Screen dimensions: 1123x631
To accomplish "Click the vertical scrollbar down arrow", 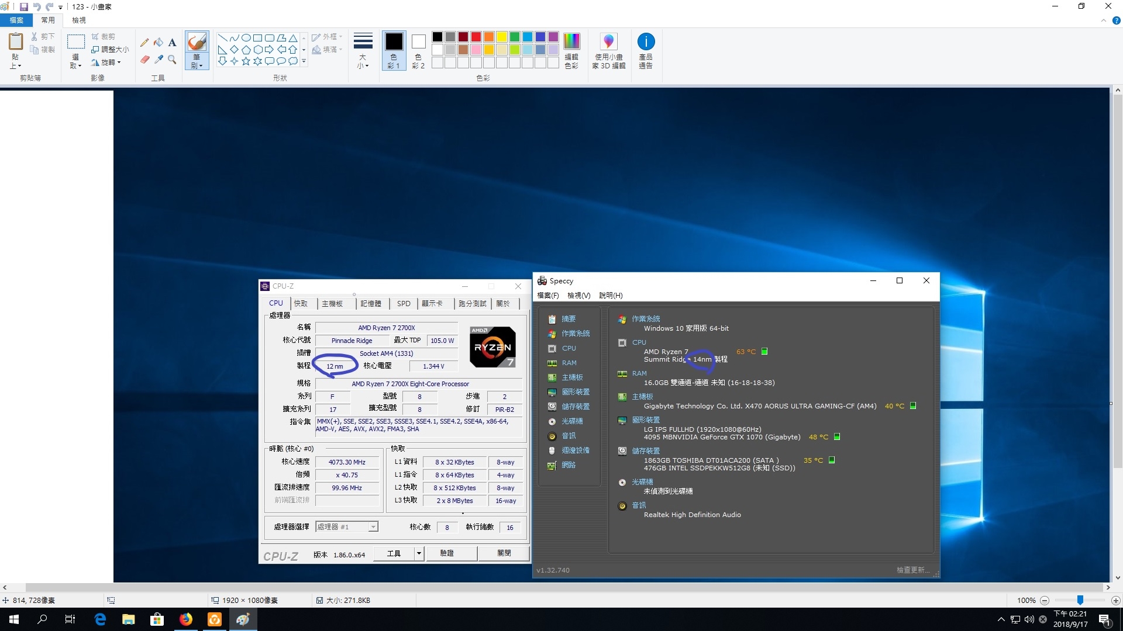I will (x=1118, y=578).
